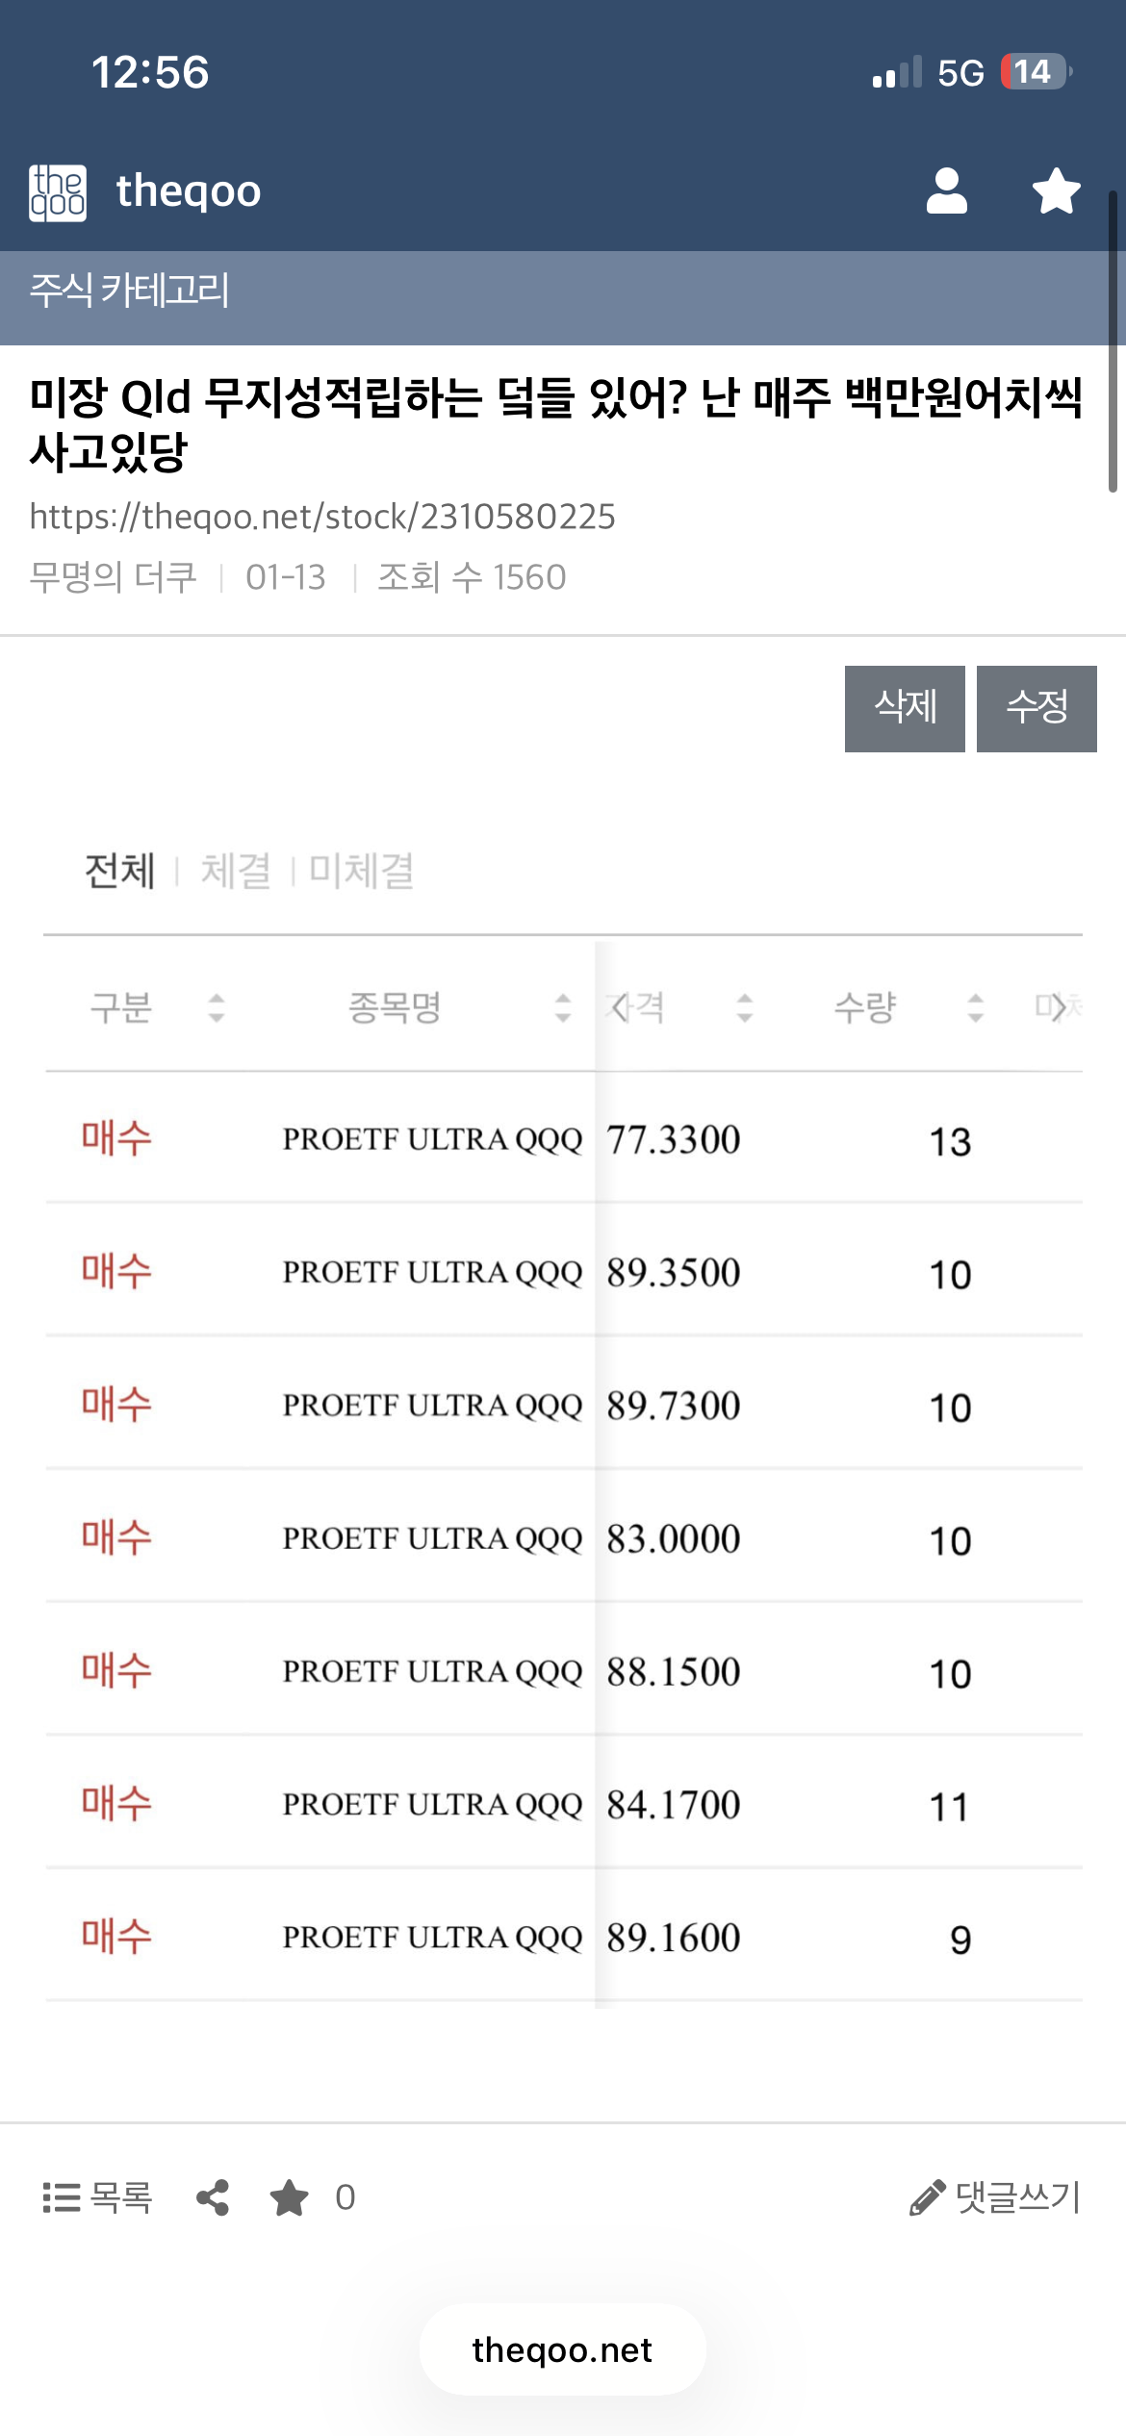The height and width of the screenshot is (2436, 1126).
Task: Sort the table by 수량 column arrows
Action: [975, 1007]
